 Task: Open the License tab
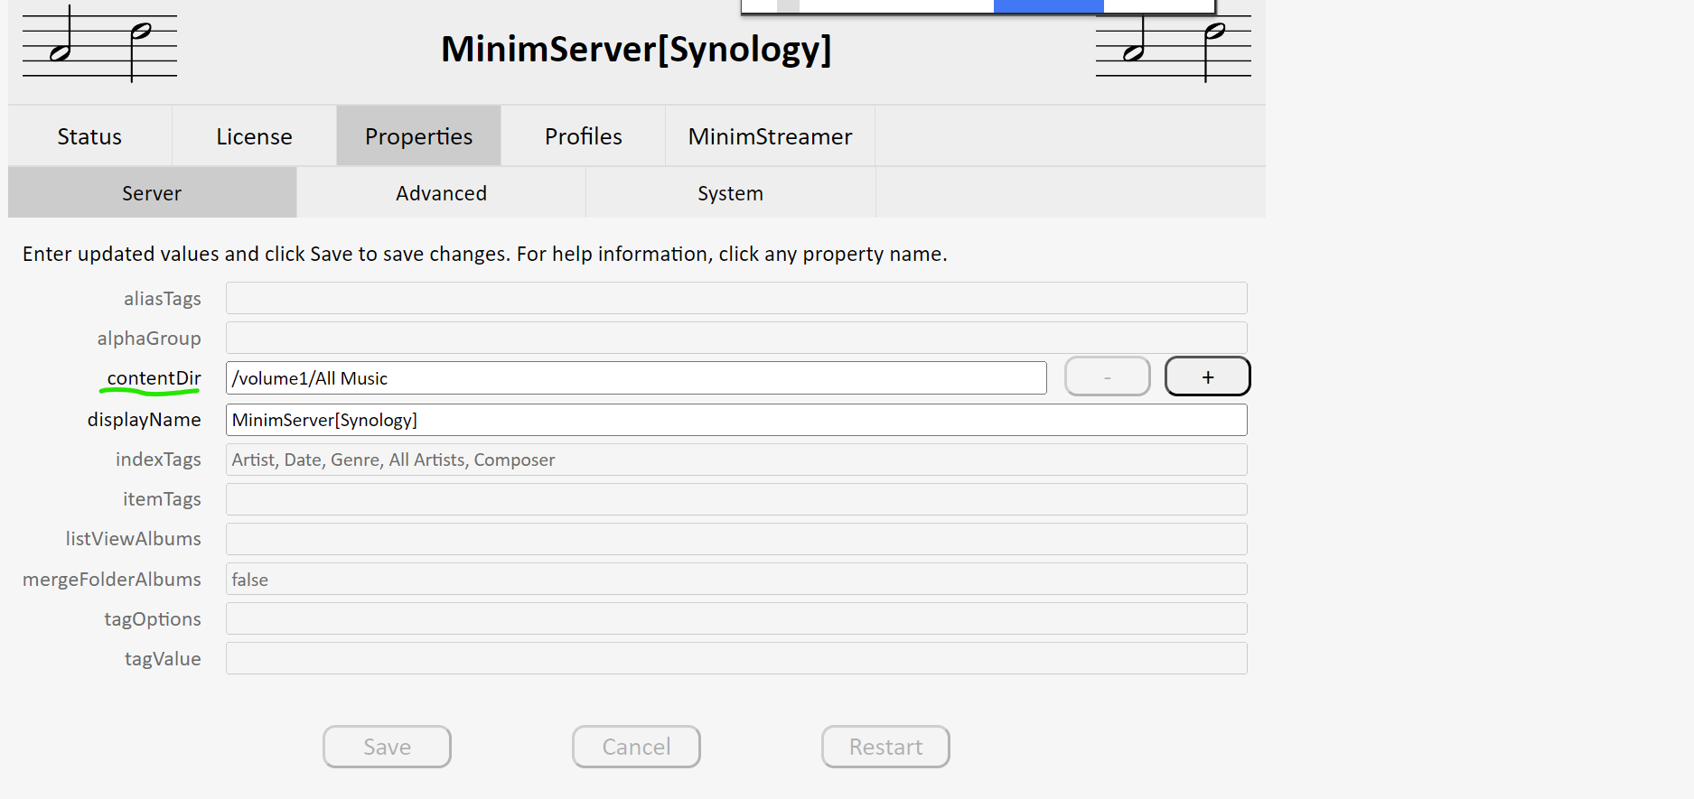point(254,136)
